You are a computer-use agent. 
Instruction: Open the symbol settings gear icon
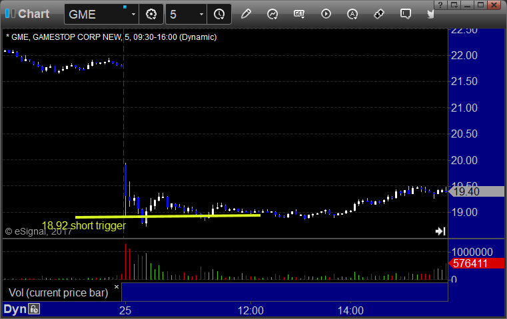(151, 14)
